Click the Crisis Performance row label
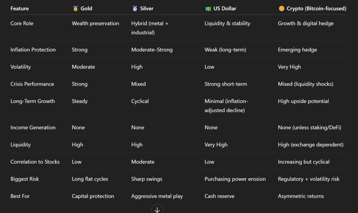This screenshot has width=358, height=213. point(32,84)
